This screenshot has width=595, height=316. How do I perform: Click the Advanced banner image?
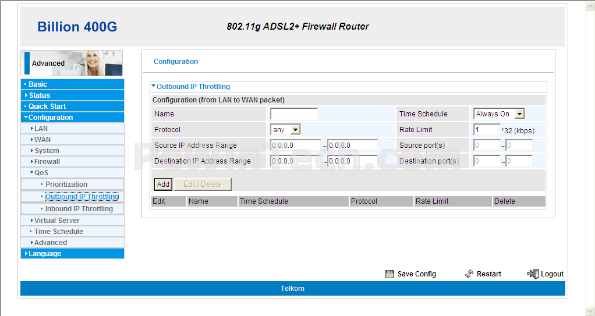coord(72,63)
